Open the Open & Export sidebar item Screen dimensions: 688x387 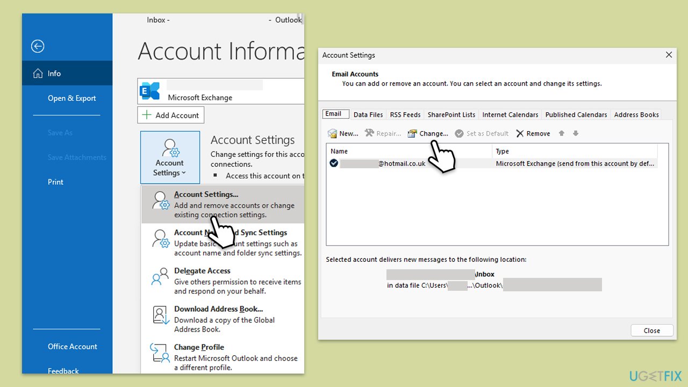(x=71, y=98)
